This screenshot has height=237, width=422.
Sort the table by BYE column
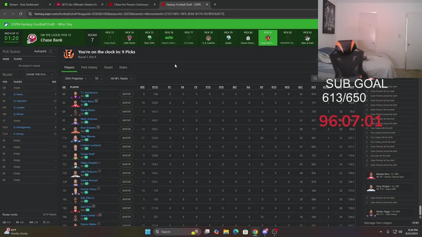click(142, 87)
